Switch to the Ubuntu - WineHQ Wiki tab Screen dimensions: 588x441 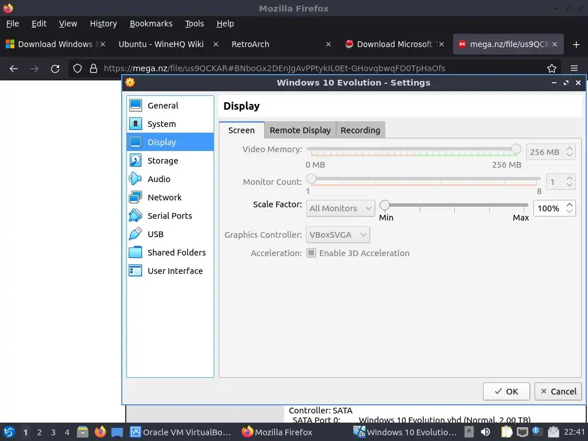(161, 44)
